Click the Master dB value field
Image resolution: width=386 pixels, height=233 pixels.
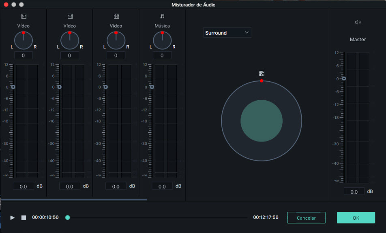coord(354,191)
